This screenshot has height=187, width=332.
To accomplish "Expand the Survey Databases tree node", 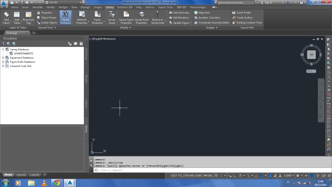I will pos(3,49).
